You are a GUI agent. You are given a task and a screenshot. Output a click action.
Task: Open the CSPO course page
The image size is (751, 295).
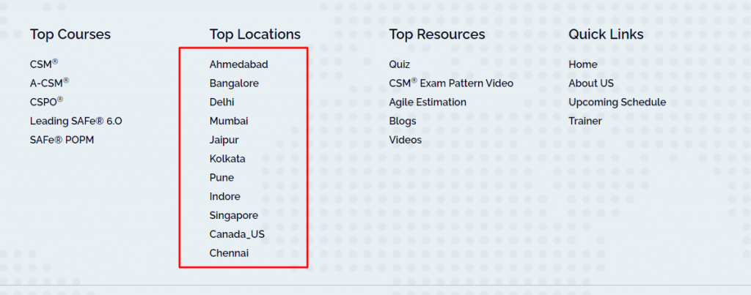pyautogui.click(x=45, y=102)
